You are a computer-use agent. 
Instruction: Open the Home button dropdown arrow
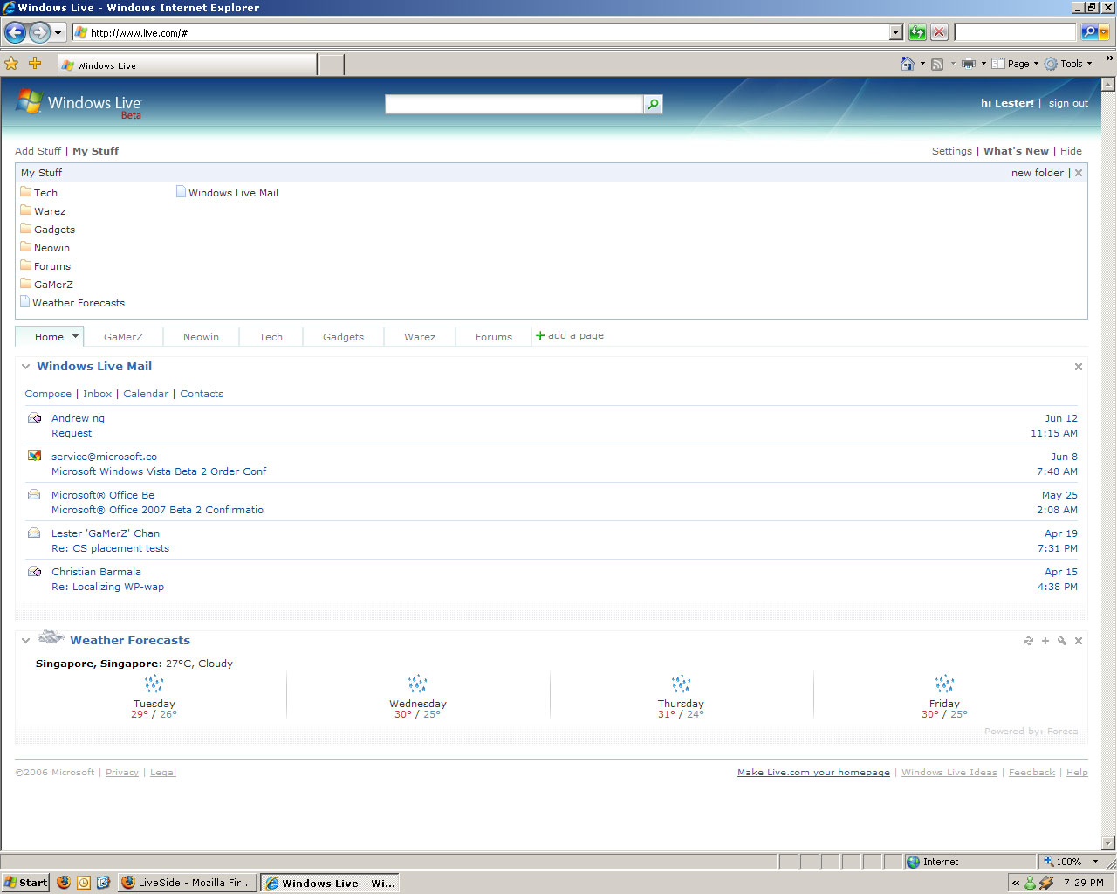click(x=922, y=63)
